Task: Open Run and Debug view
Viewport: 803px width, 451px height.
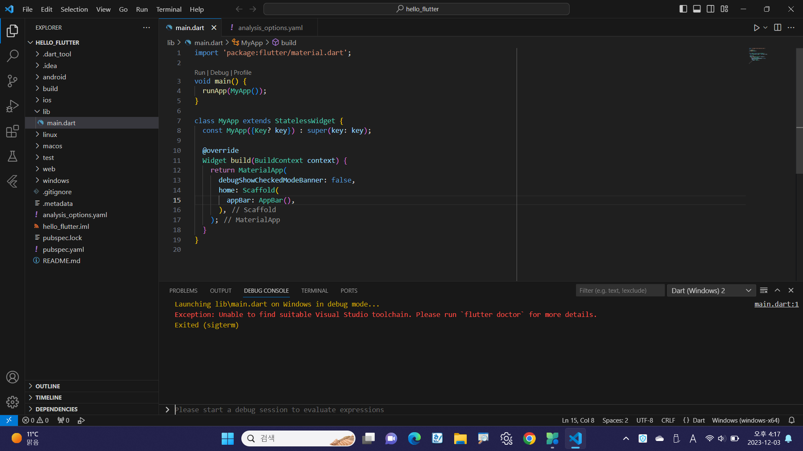Action: pos(13,106)
